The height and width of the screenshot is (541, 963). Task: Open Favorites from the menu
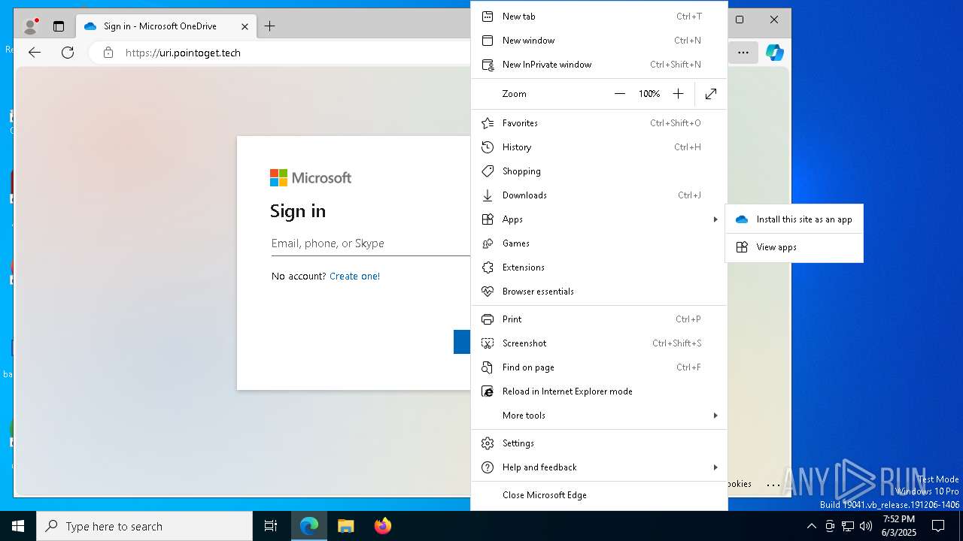(599, 123)
